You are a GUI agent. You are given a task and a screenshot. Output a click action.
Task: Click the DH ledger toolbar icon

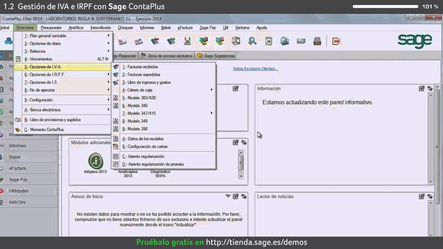point(138,41)
